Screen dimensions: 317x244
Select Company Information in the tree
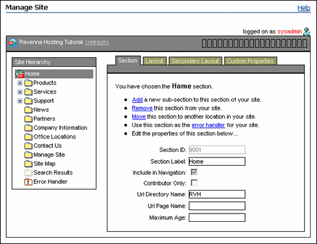click(60, 128)
